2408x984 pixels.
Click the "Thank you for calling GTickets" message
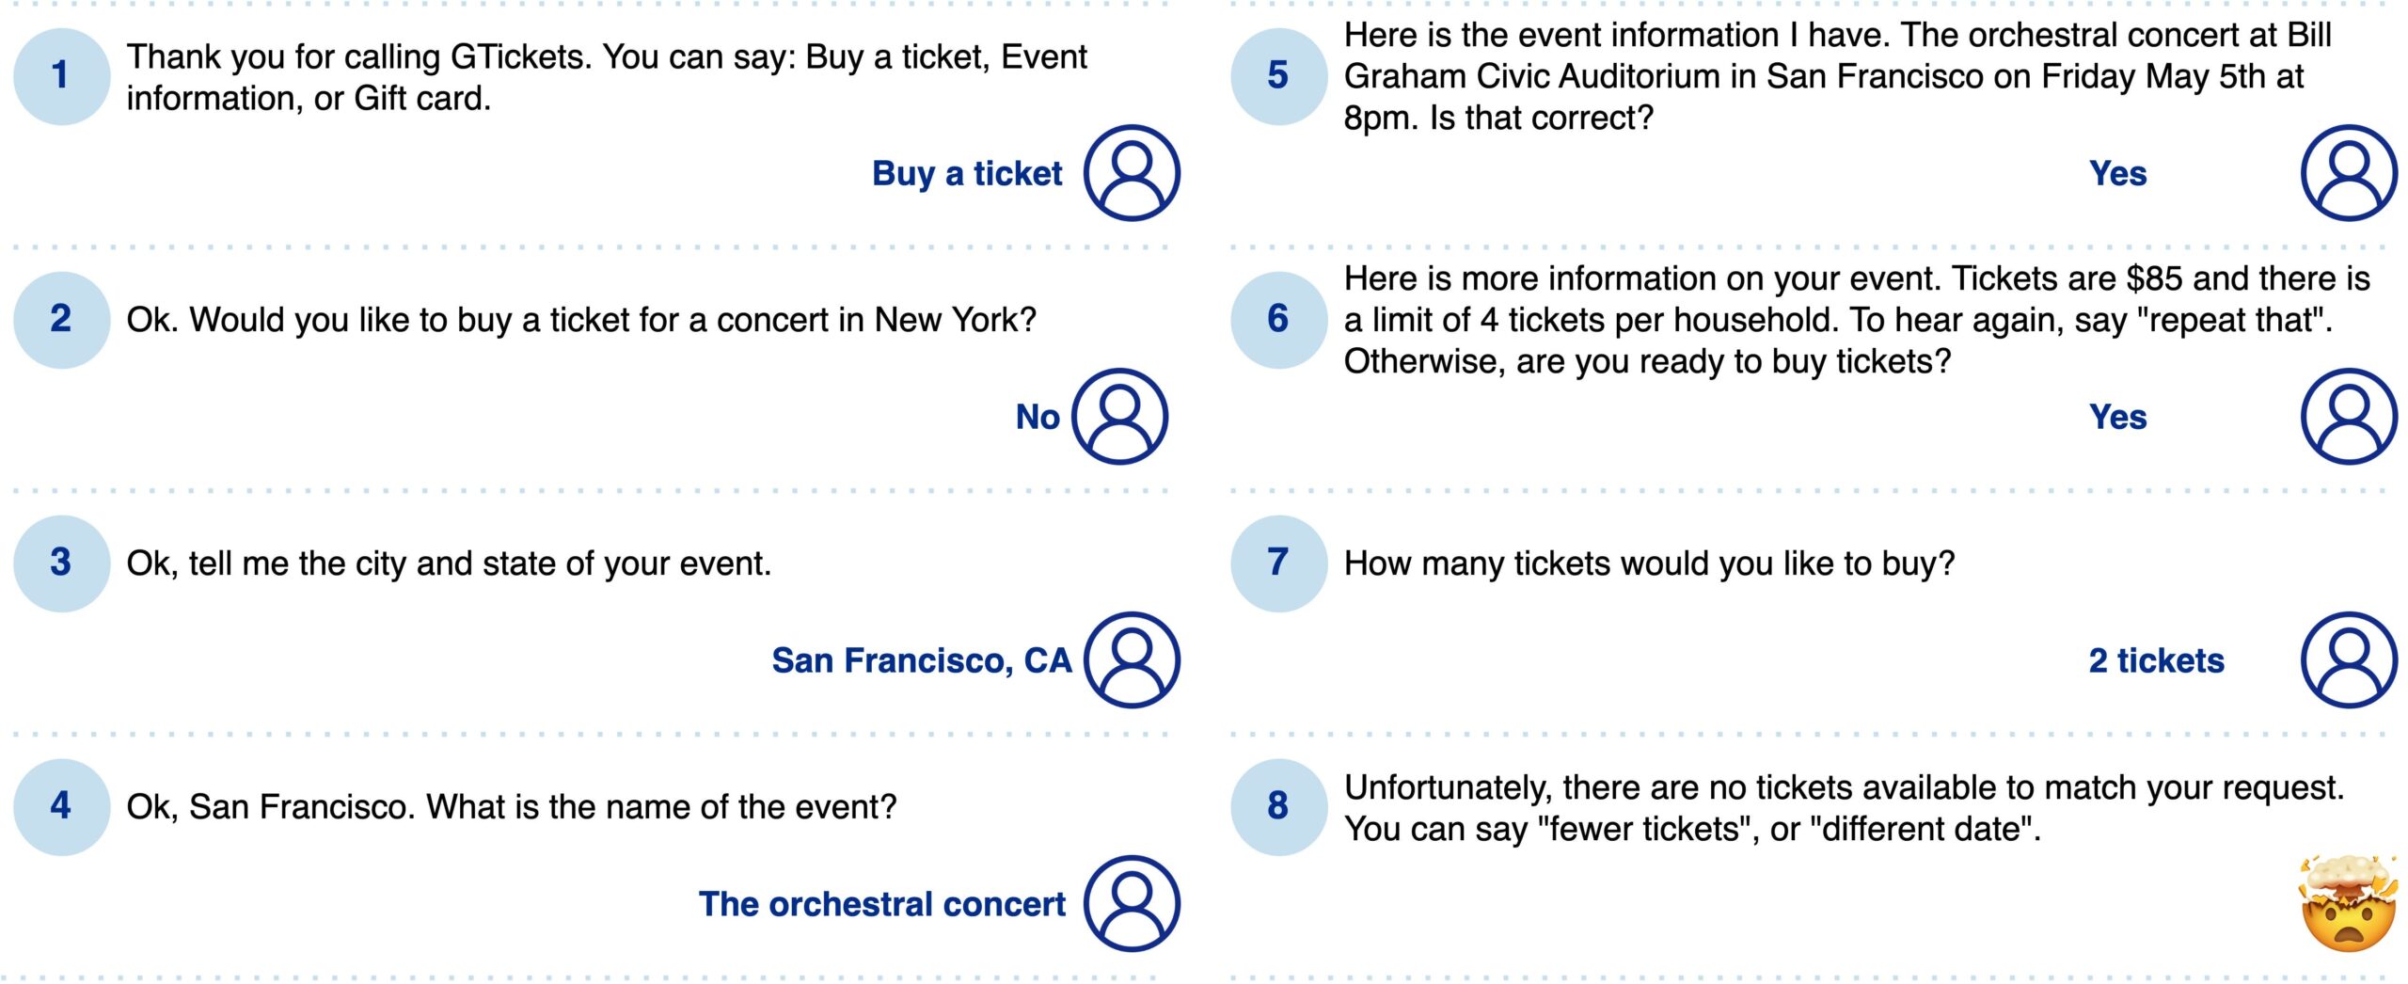(607, 77)
